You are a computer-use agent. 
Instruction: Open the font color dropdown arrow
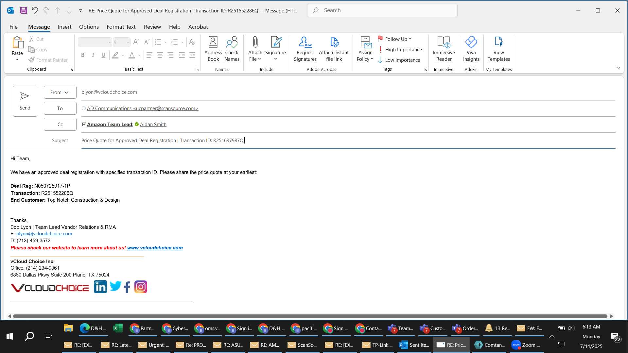[139, 55]
